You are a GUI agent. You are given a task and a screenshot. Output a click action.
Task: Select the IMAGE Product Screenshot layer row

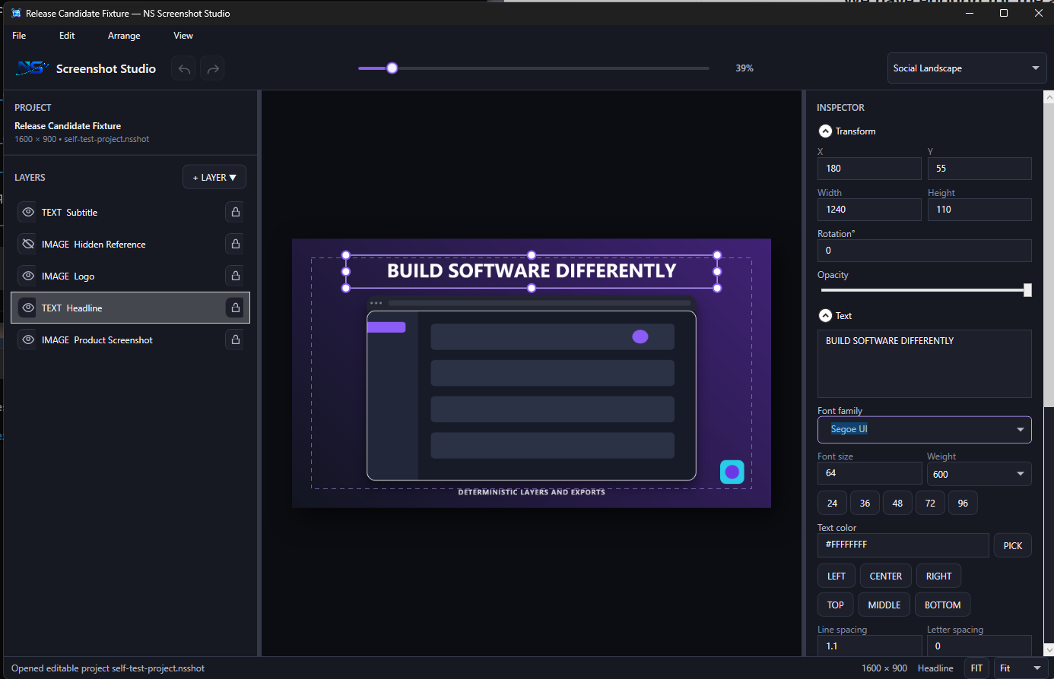(x=131, y=339)
